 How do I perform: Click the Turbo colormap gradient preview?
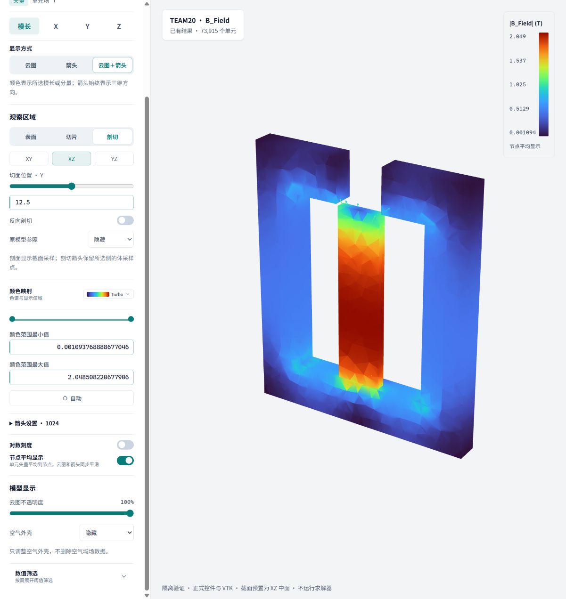[x=98, y=294]
